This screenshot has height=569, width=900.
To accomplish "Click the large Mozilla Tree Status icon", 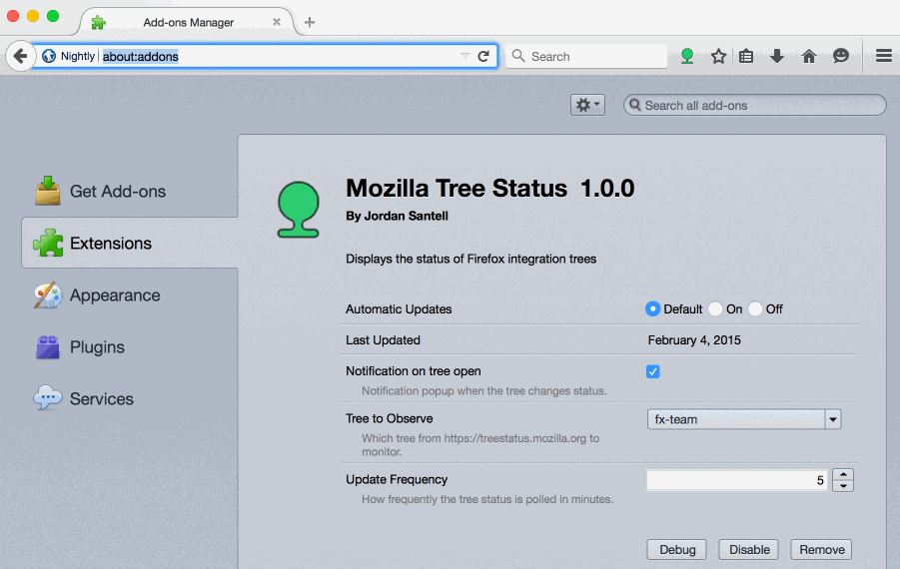I will coord(298,210).
